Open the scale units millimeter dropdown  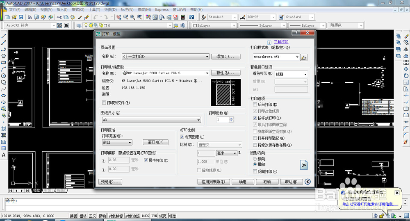pyautogui.click(x=226, y=153)
